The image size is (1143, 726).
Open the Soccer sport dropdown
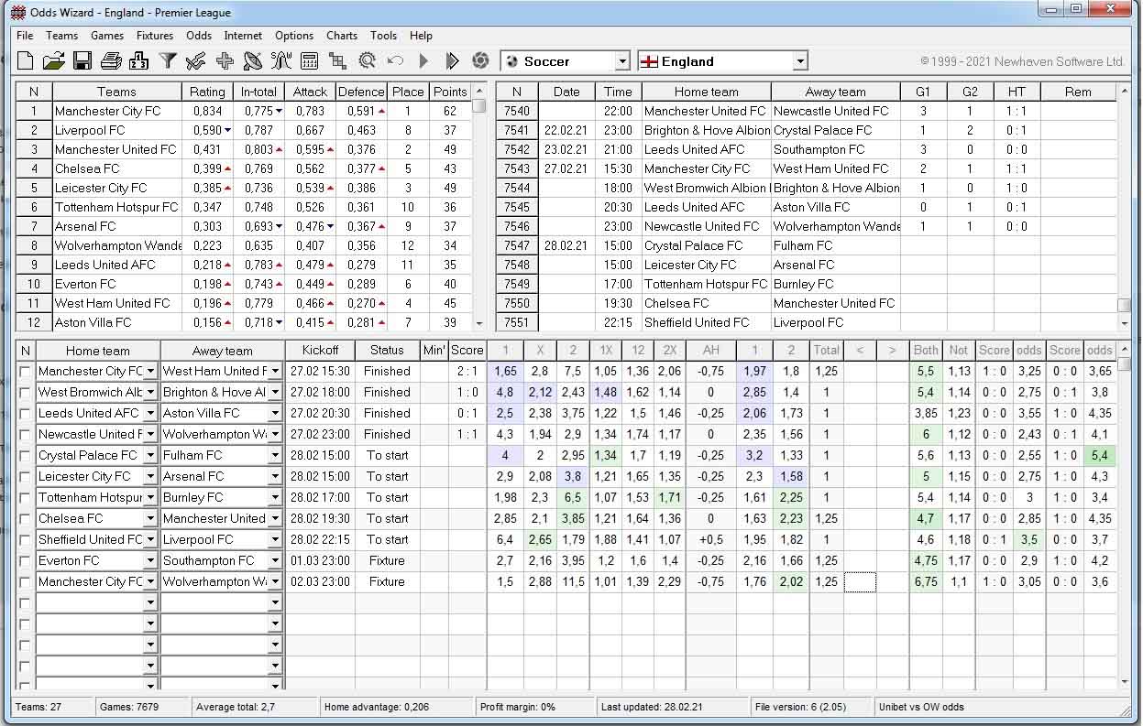tap(622, 61)
